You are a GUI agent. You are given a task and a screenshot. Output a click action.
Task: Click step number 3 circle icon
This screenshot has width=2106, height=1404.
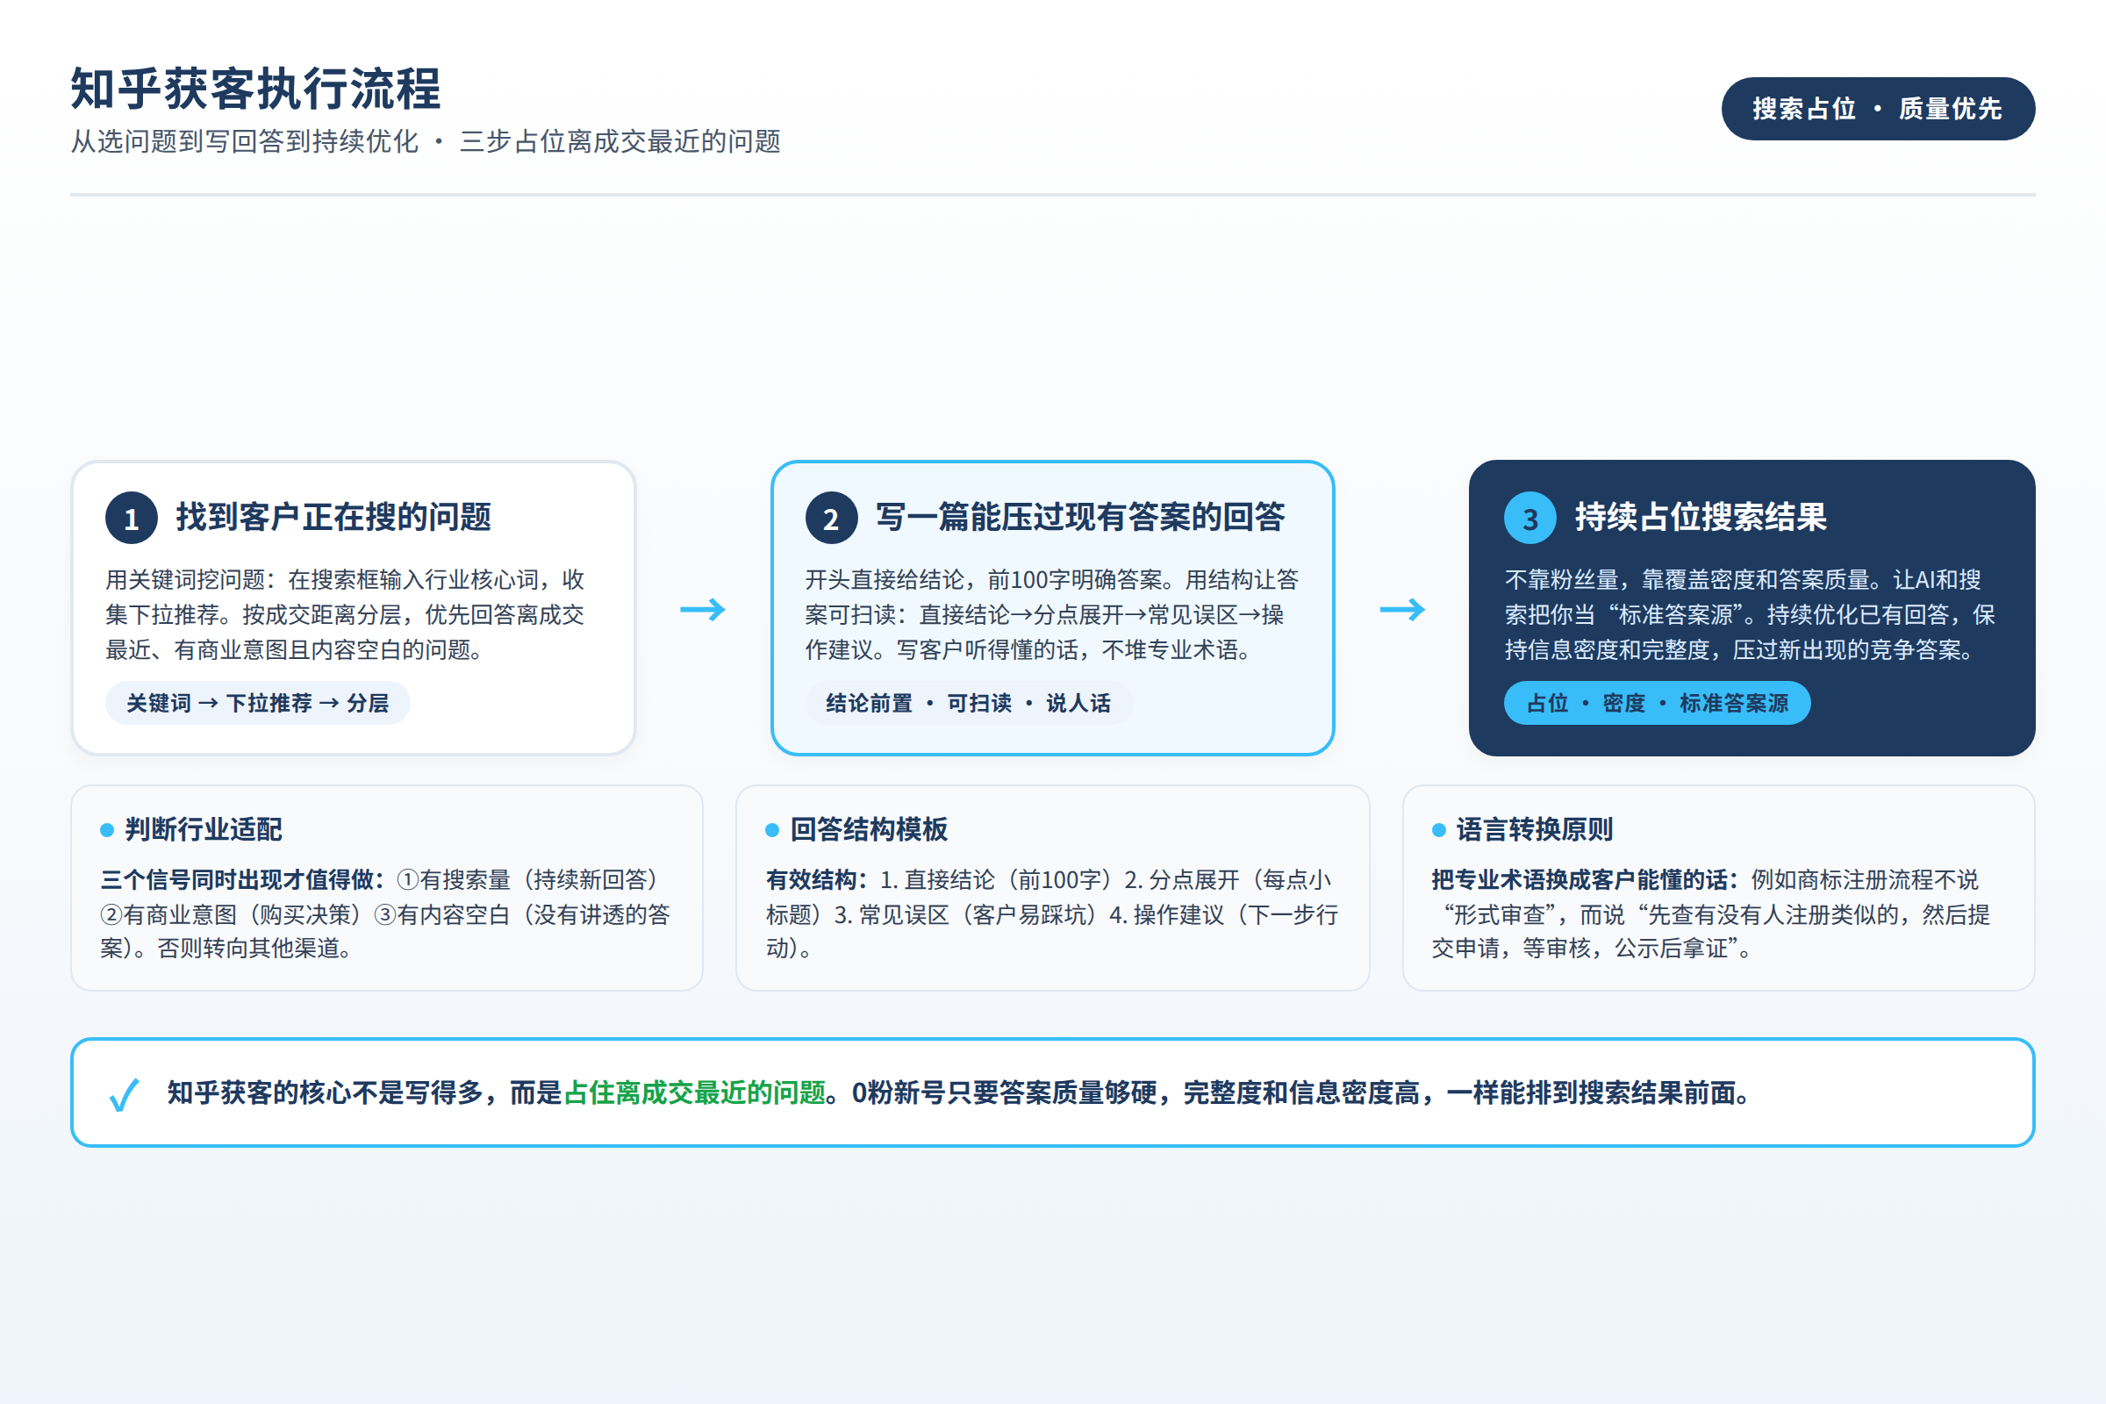[x=1530, y=518]
